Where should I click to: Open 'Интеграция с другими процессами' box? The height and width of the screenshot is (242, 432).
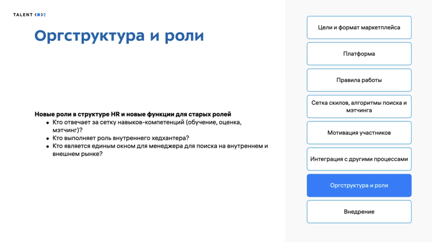coord(359,159)
